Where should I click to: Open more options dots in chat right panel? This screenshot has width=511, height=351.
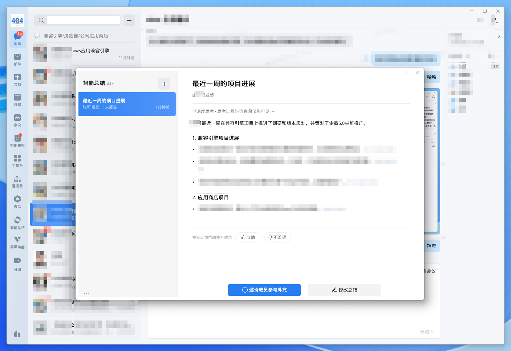pyautogui.click(x=498, y=57)
